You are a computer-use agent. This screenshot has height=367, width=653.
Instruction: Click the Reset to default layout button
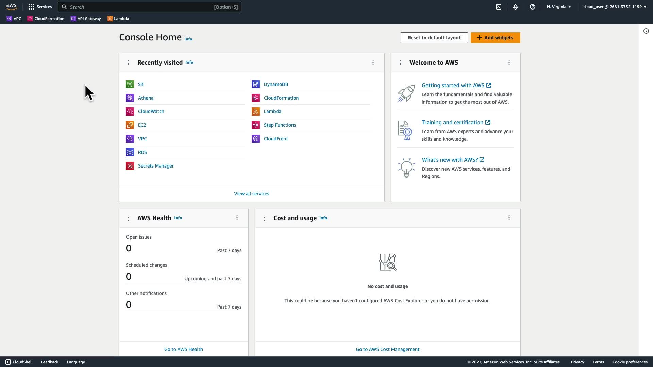(434, 38)
